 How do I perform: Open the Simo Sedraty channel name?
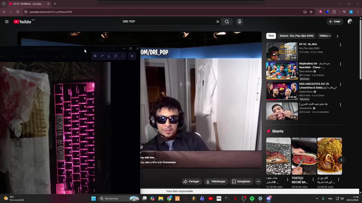(x=306, y=71)
